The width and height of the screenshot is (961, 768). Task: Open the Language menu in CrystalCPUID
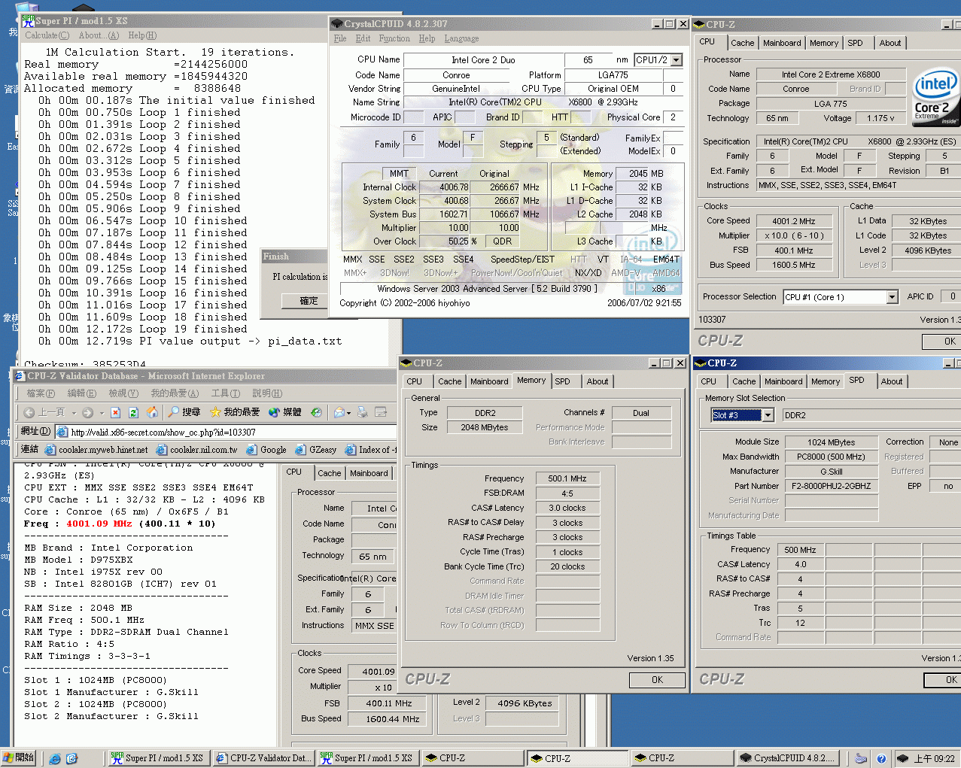point(461,38)
